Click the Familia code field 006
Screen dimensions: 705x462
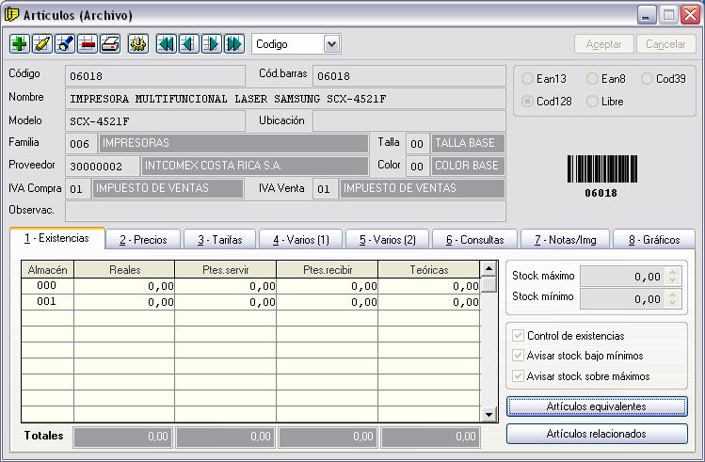coord(81,143)
